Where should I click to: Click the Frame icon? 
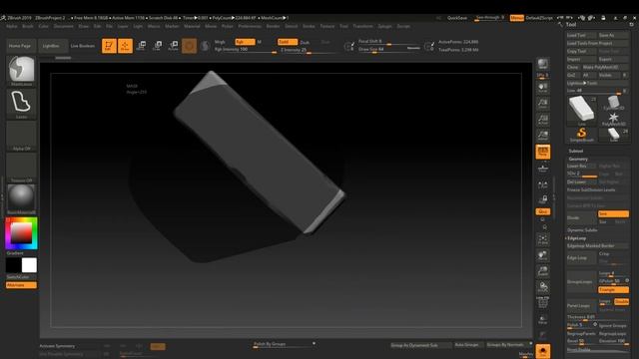[542, 239]
